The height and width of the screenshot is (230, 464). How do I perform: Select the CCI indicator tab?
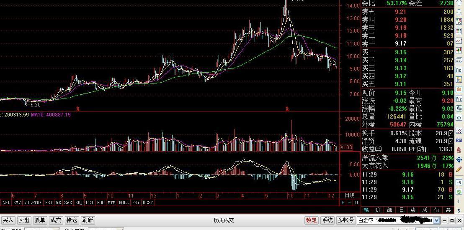point(90,202)
